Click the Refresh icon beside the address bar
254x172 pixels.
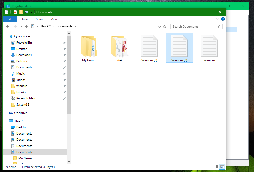165,26
